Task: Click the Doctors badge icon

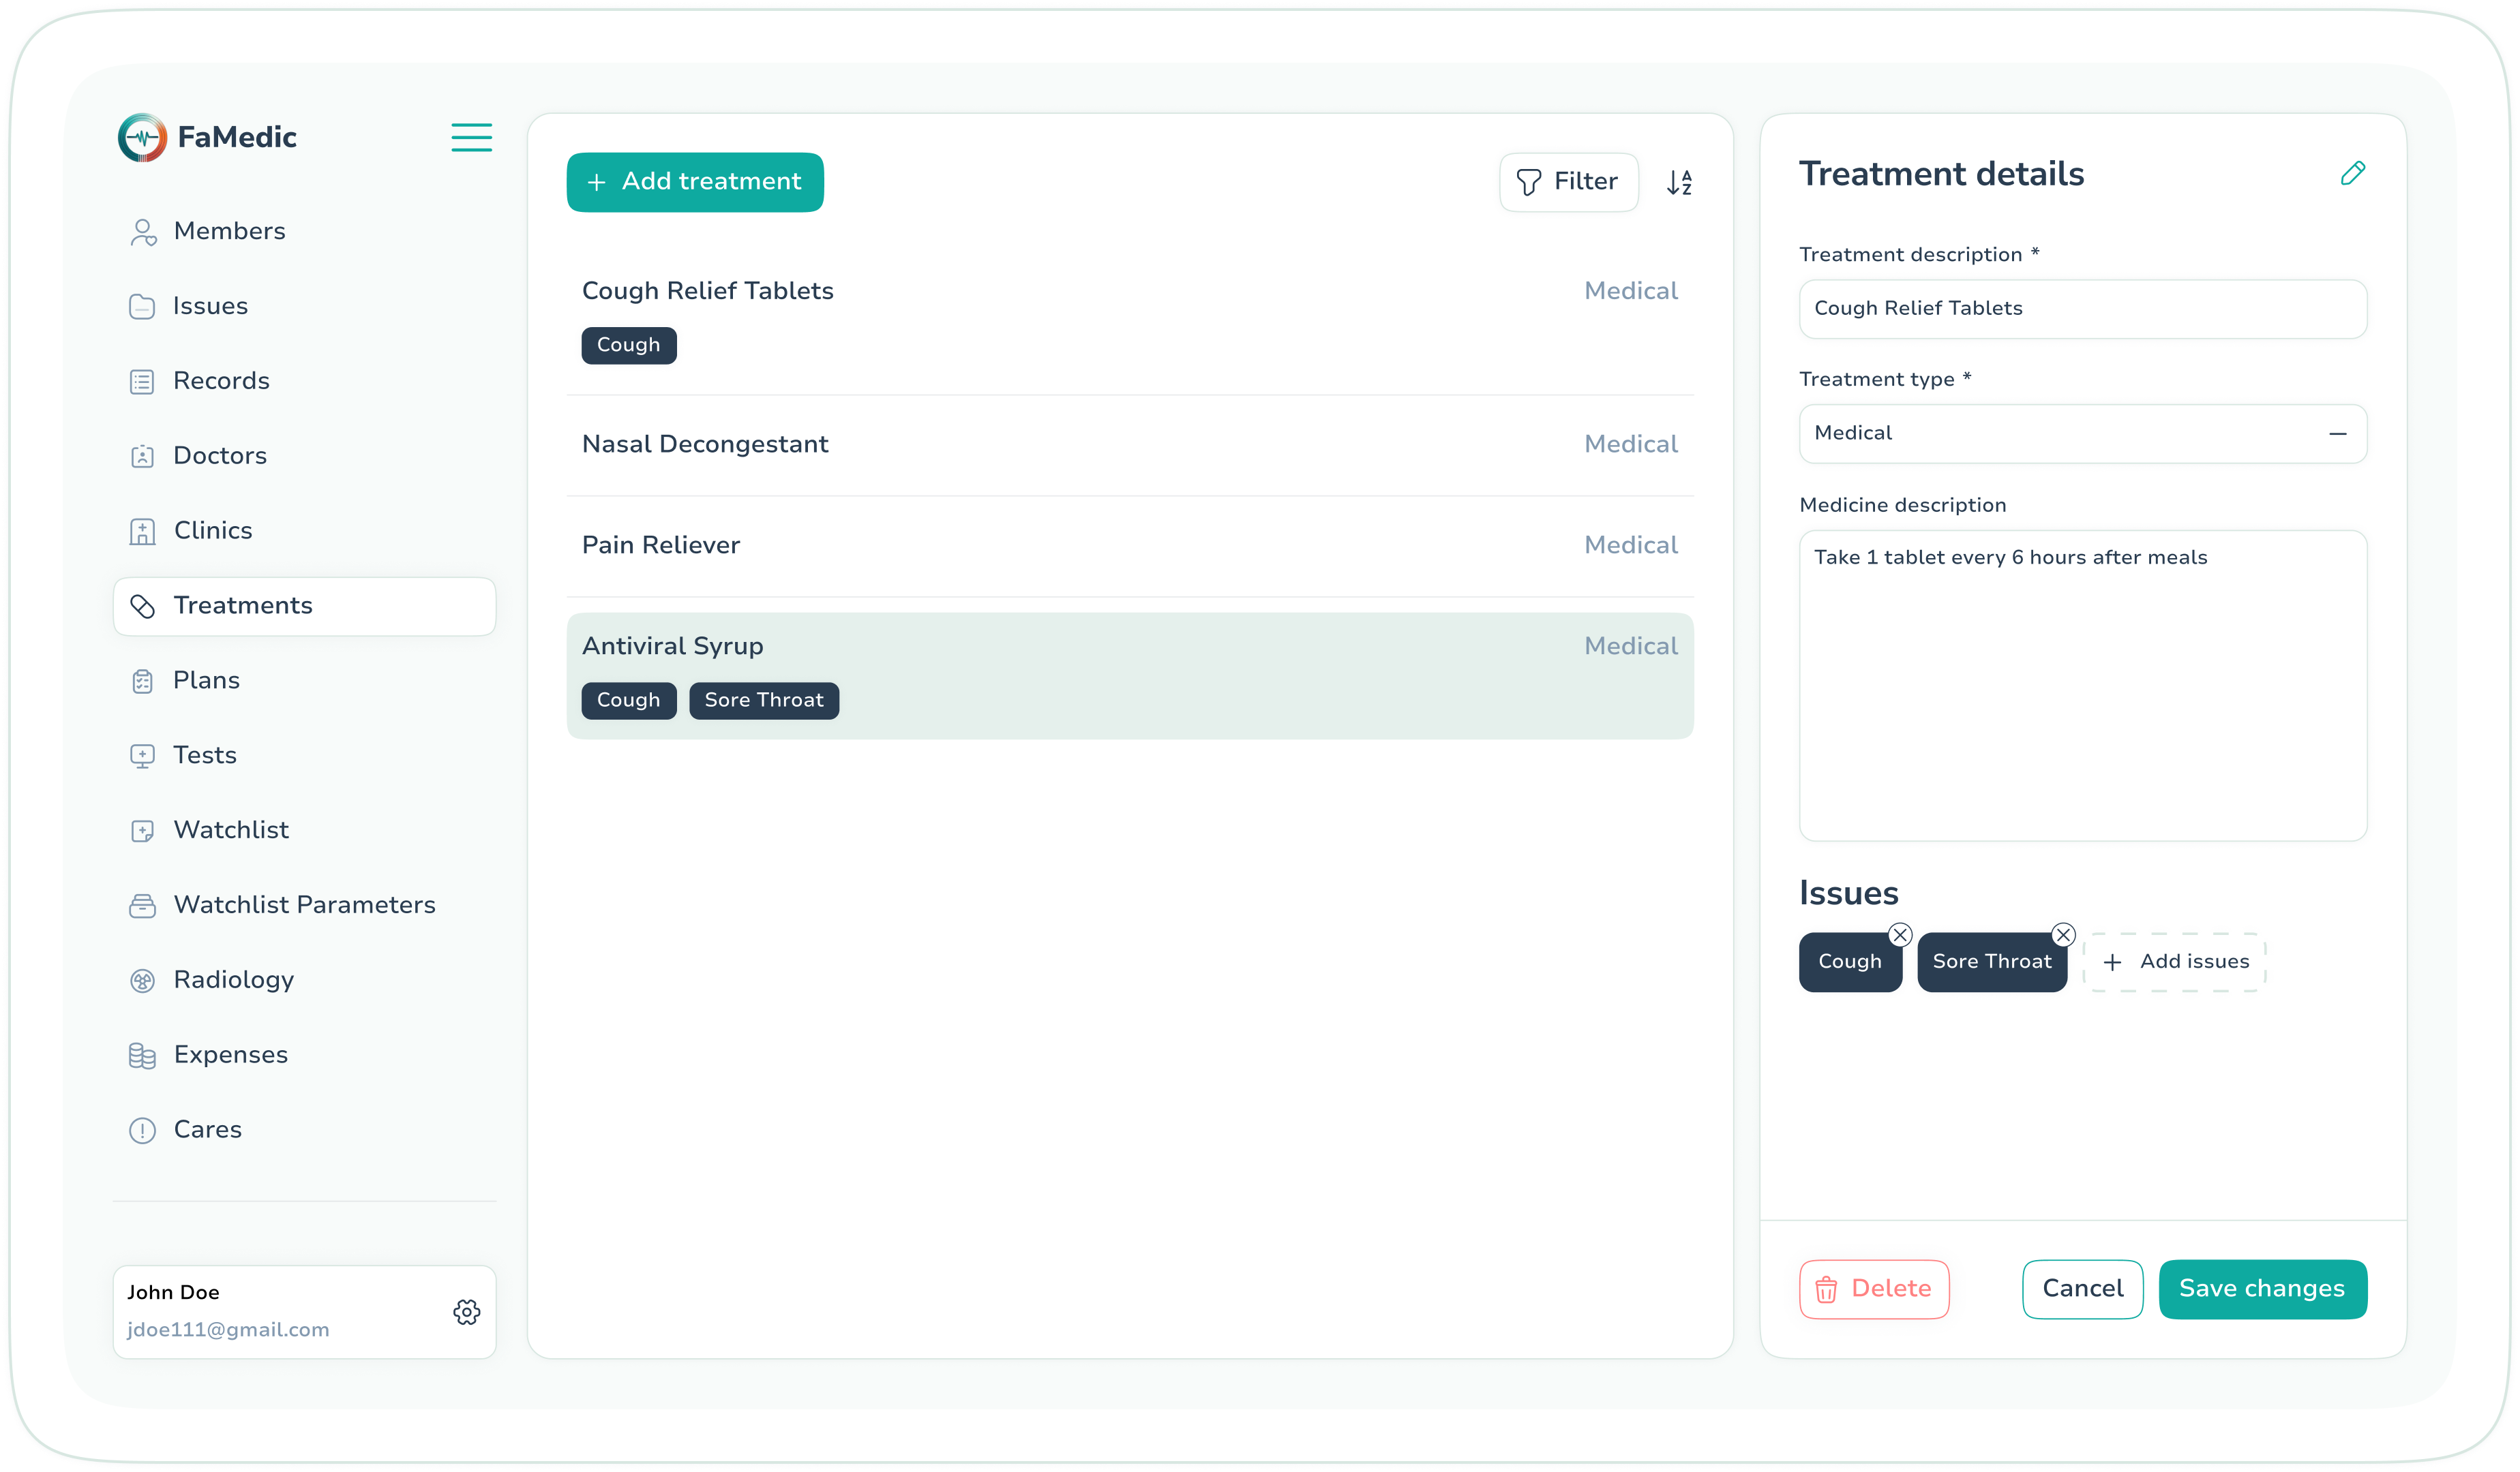Action: (142, 457)
